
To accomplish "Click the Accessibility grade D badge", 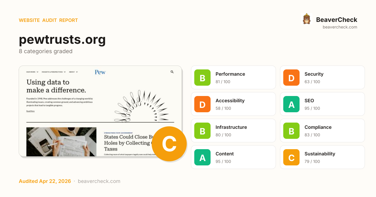I will point(202,104).
